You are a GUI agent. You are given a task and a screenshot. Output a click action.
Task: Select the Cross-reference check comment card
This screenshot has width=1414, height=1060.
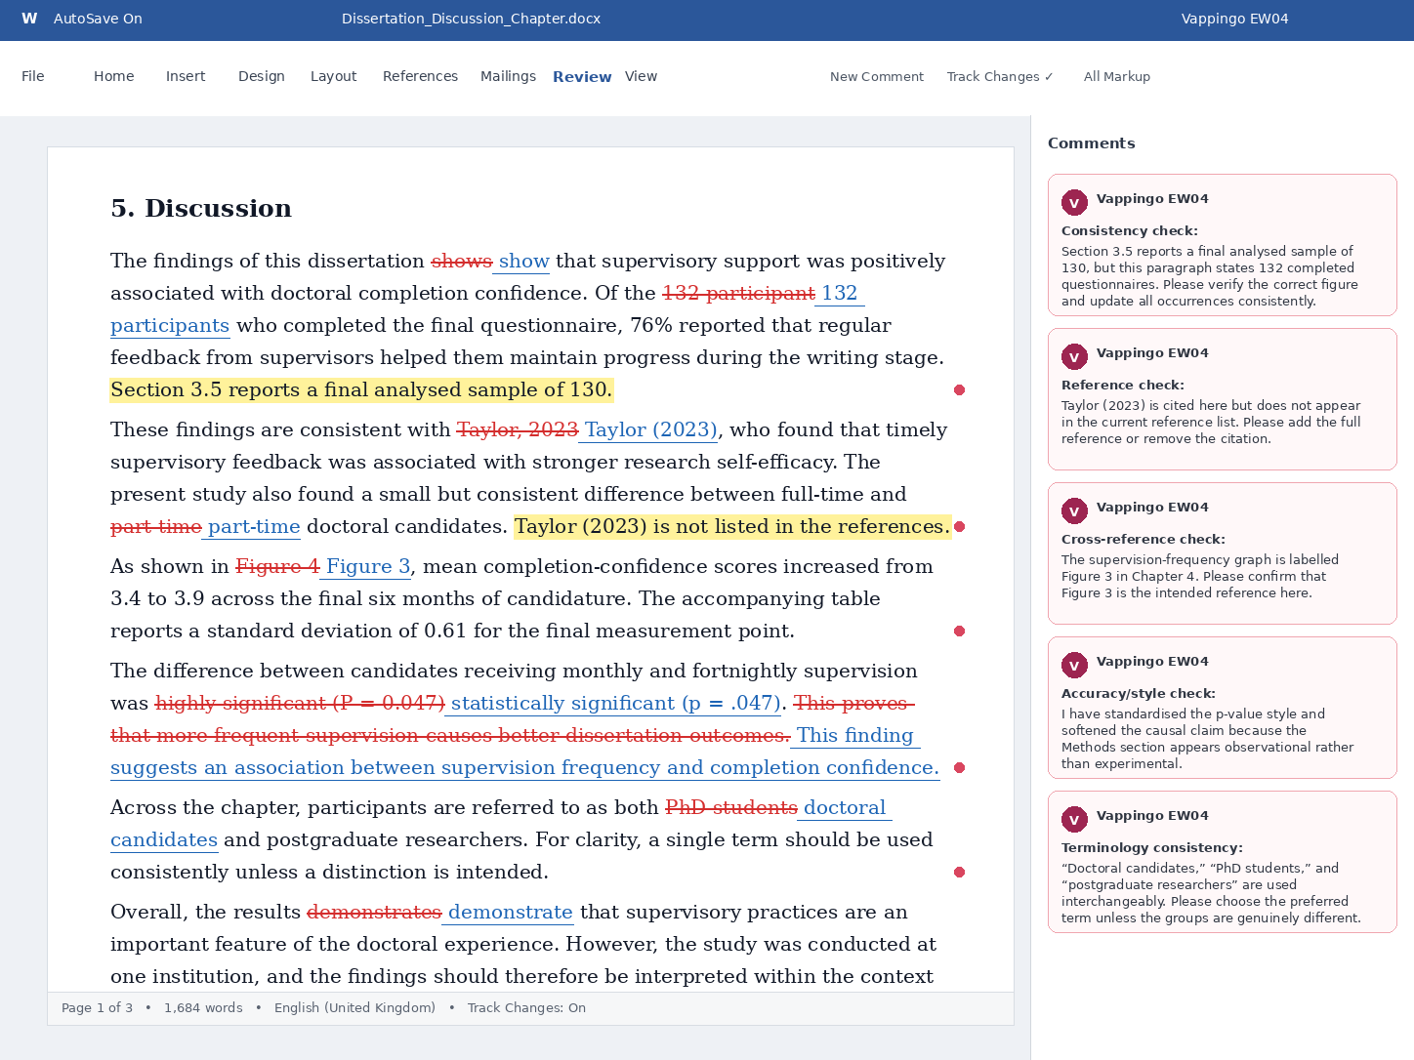(x=1222, y=553)
